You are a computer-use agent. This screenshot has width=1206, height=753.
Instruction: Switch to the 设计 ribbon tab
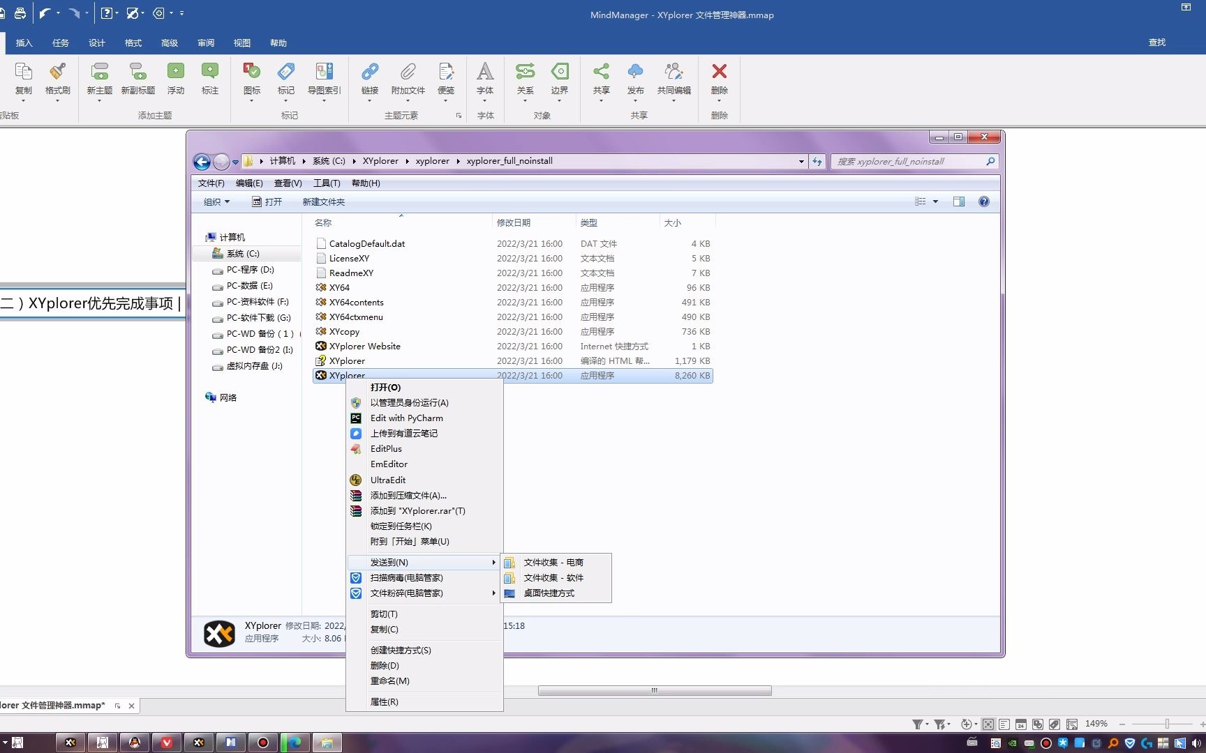(x=97, y=43)
